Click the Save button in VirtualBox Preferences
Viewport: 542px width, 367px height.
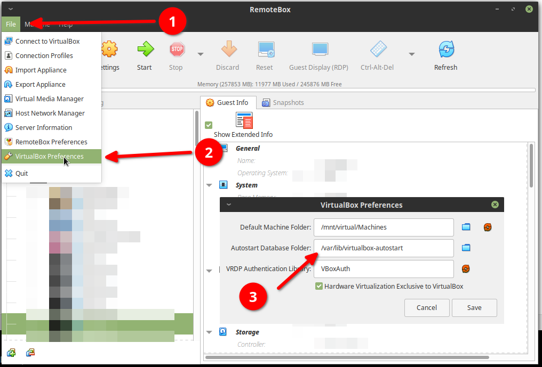pos(474,307)
